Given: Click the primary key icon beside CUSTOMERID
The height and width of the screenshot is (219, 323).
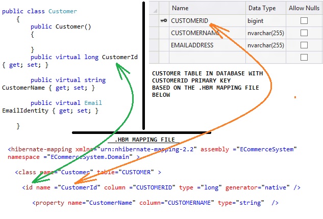Looking at the screenshot, I should 164,20.
